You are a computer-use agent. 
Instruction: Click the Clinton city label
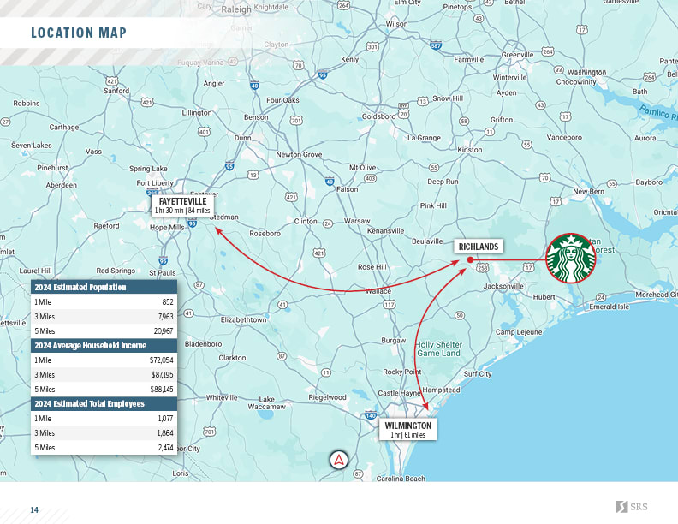click(306, 221)
